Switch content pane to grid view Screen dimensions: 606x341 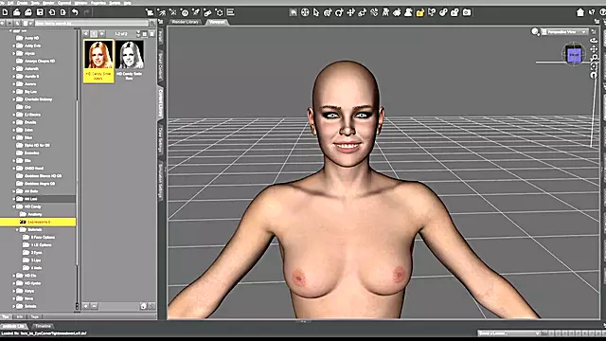tap(145, 34)
